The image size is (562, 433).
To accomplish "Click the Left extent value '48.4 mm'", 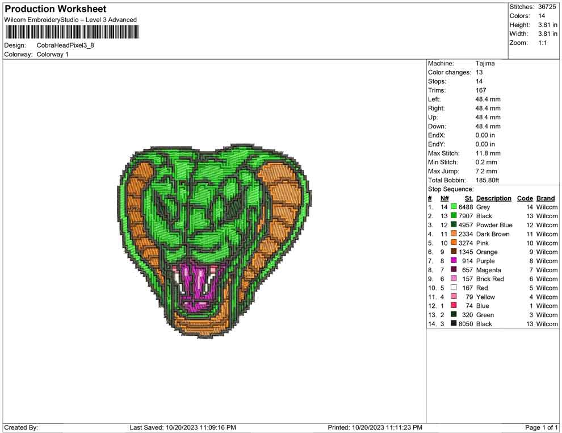I will [x=488, y=99].
